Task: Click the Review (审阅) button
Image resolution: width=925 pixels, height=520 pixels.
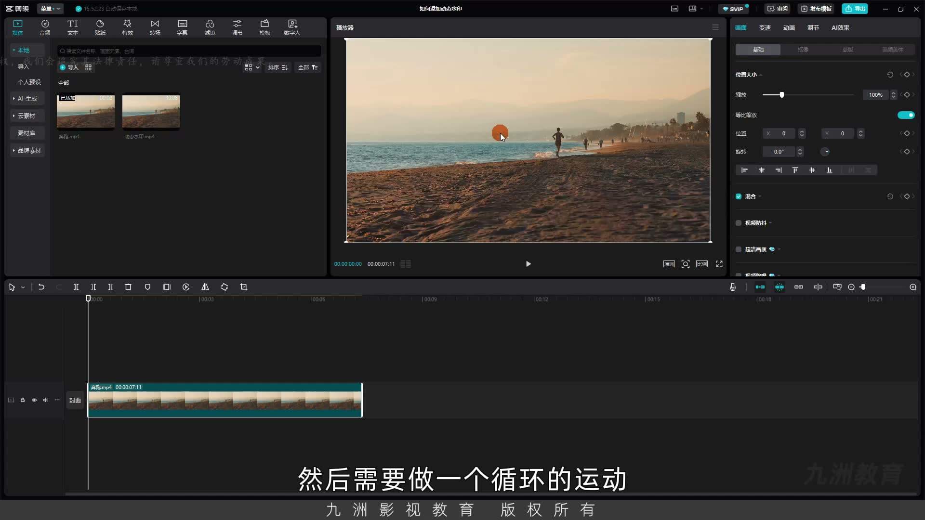Action: (x=778, y=9)
